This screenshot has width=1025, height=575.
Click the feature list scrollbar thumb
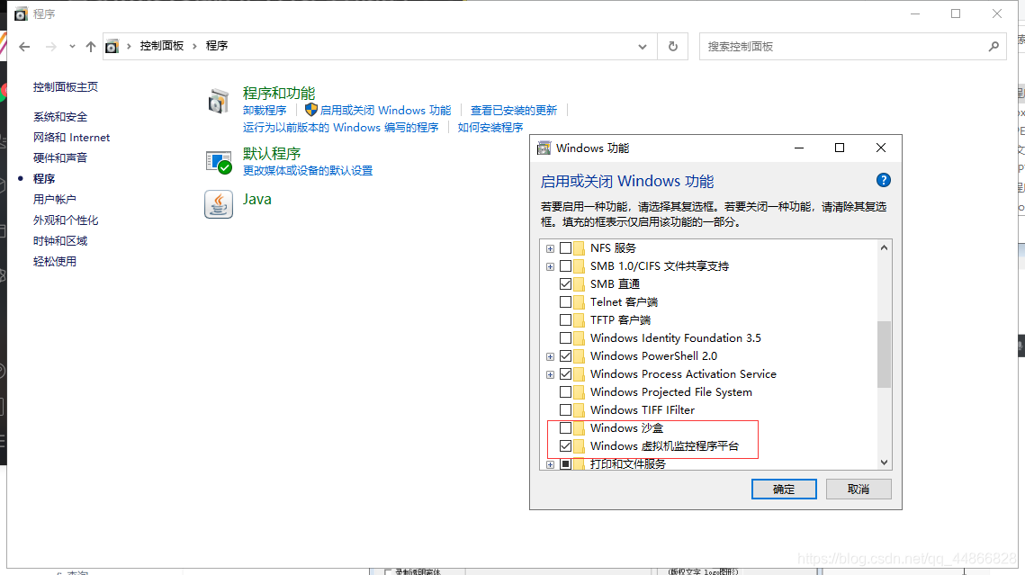tap(884, 355)
